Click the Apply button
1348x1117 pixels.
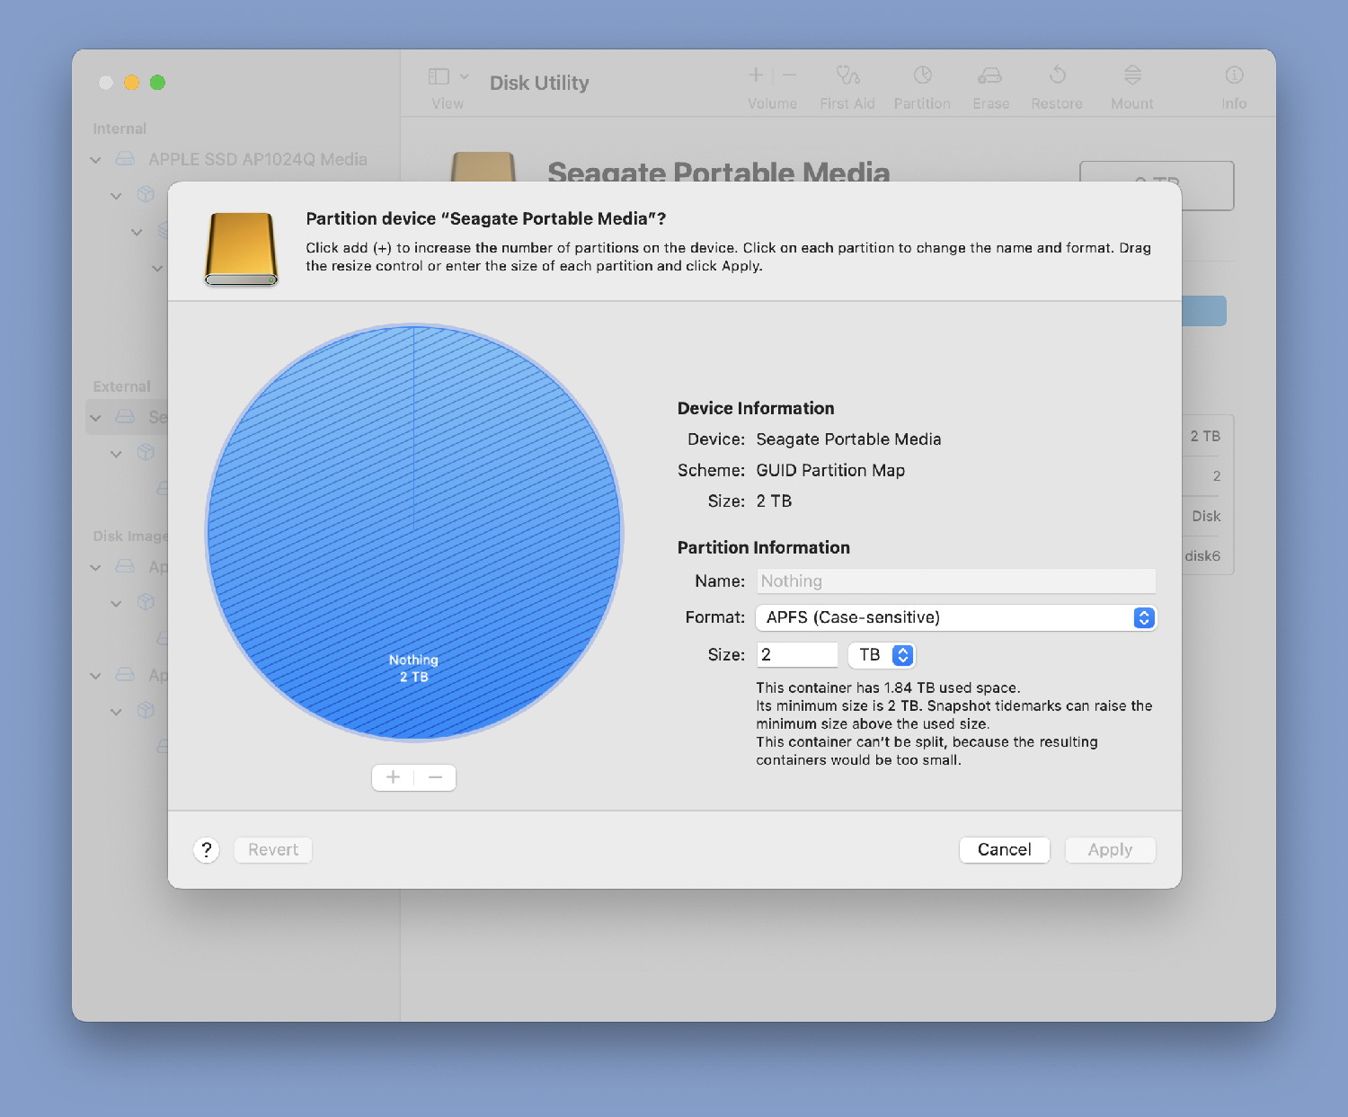1110,850
